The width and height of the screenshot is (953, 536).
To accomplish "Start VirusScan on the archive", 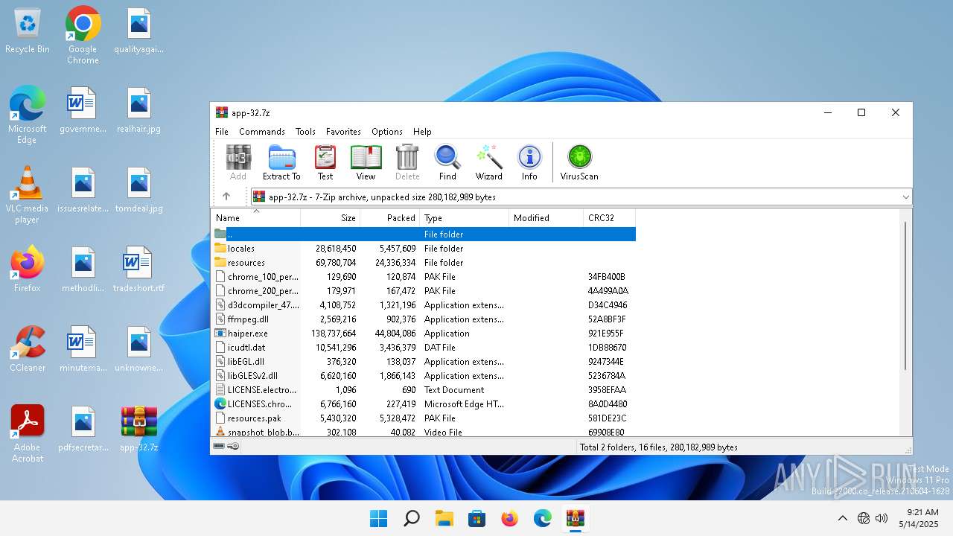I will (579, 162).
